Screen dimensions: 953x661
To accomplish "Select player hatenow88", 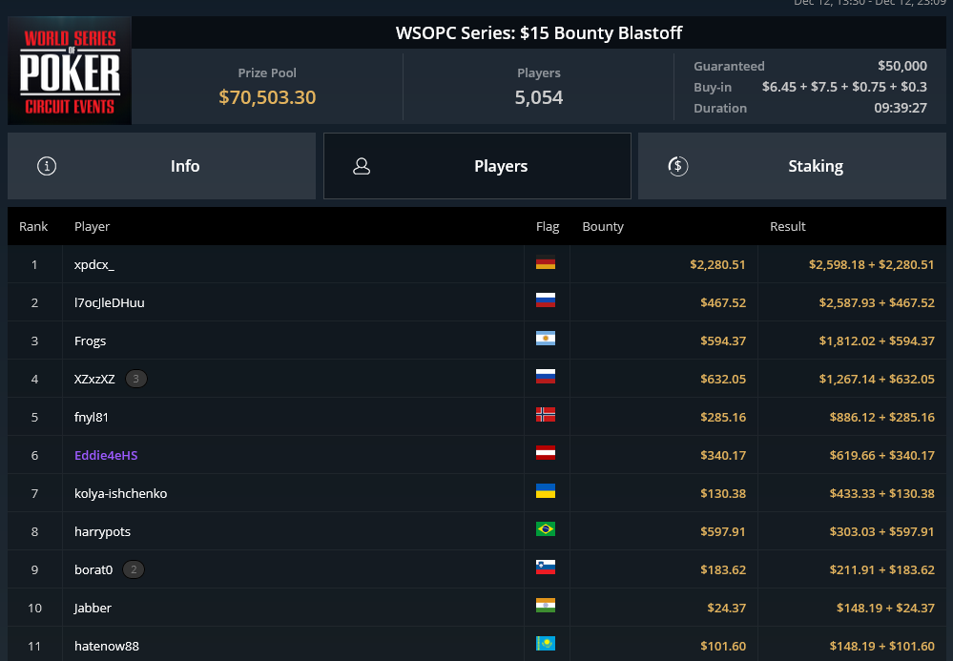I will click(106, 647).
